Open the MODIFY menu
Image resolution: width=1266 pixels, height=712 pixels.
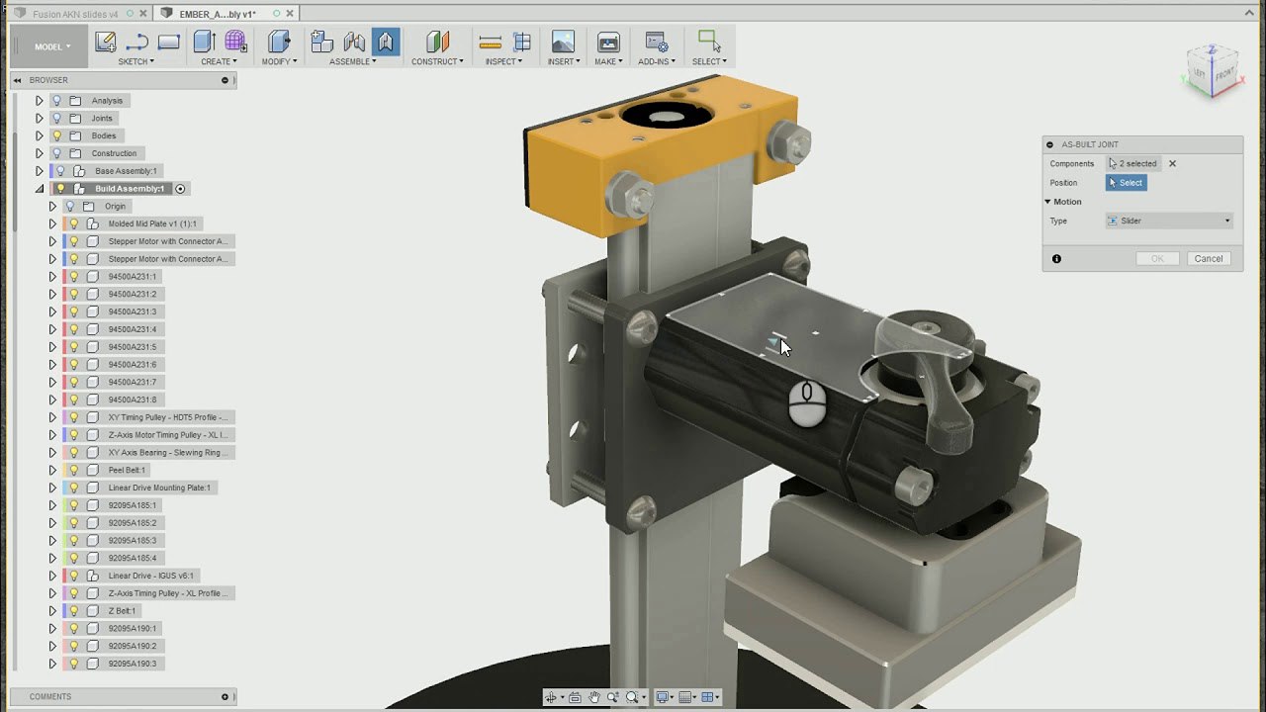coord(279,61)
